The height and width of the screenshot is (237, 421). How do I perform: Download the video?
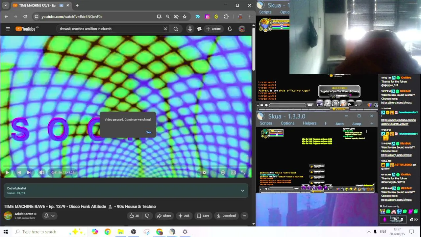(226, 216)
